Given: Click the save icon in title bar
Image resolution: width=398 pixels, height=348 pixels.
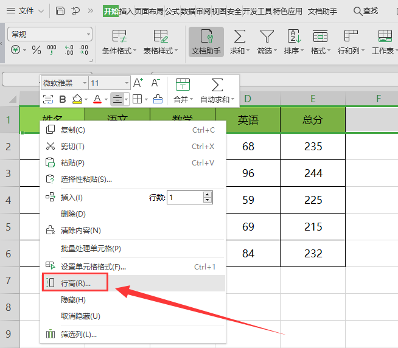Looking at the screenshot, I should pyautogui.click(x=60, y=11).
